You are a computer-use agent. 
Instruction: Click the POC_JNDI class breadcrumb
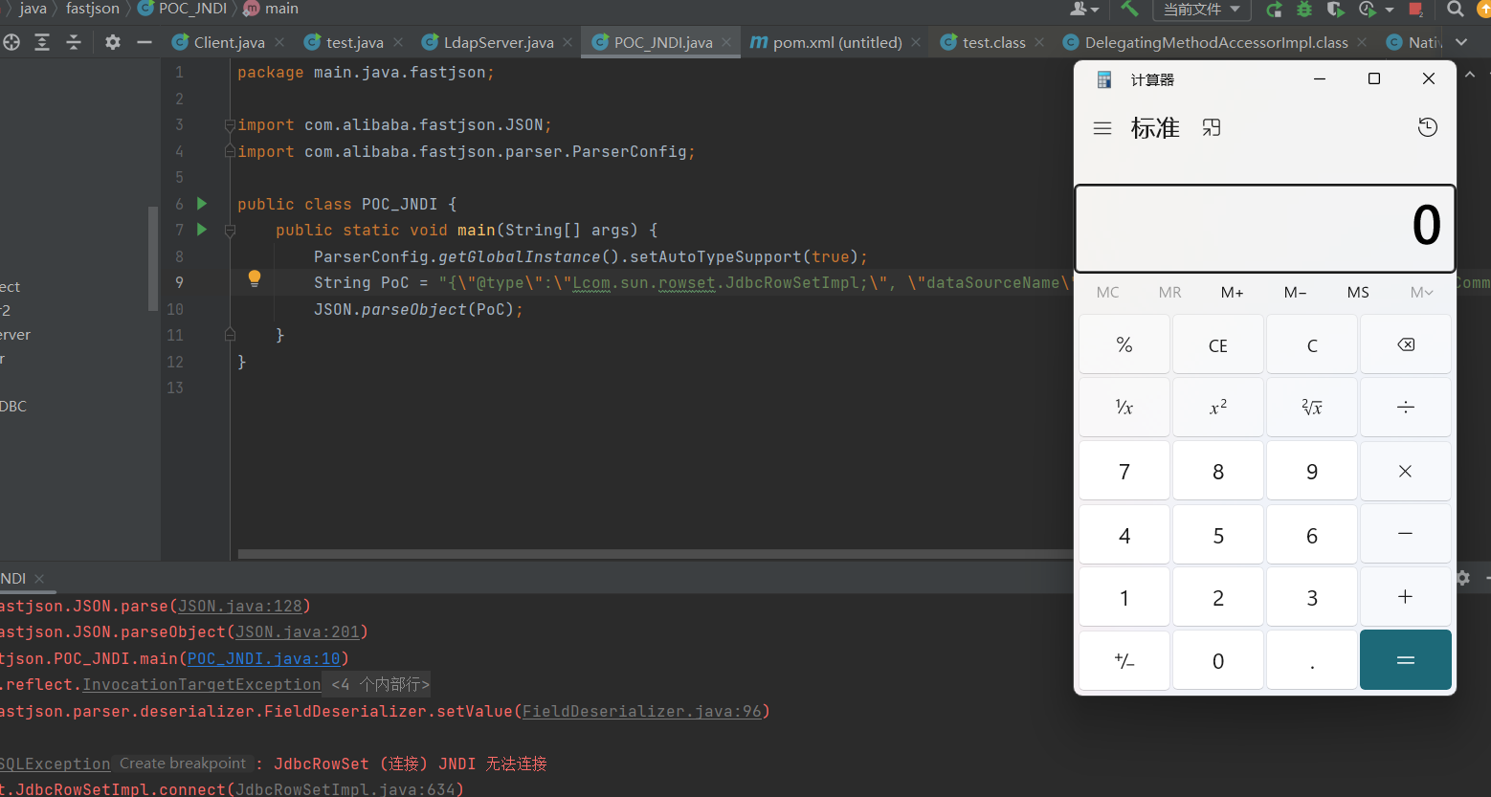(183, 9)
